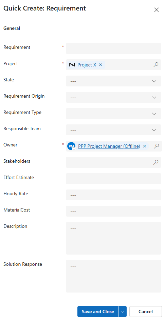Click the Project lookup search icon
The width and height of the screenshot is (165, 320).
(x=156, y=65)
